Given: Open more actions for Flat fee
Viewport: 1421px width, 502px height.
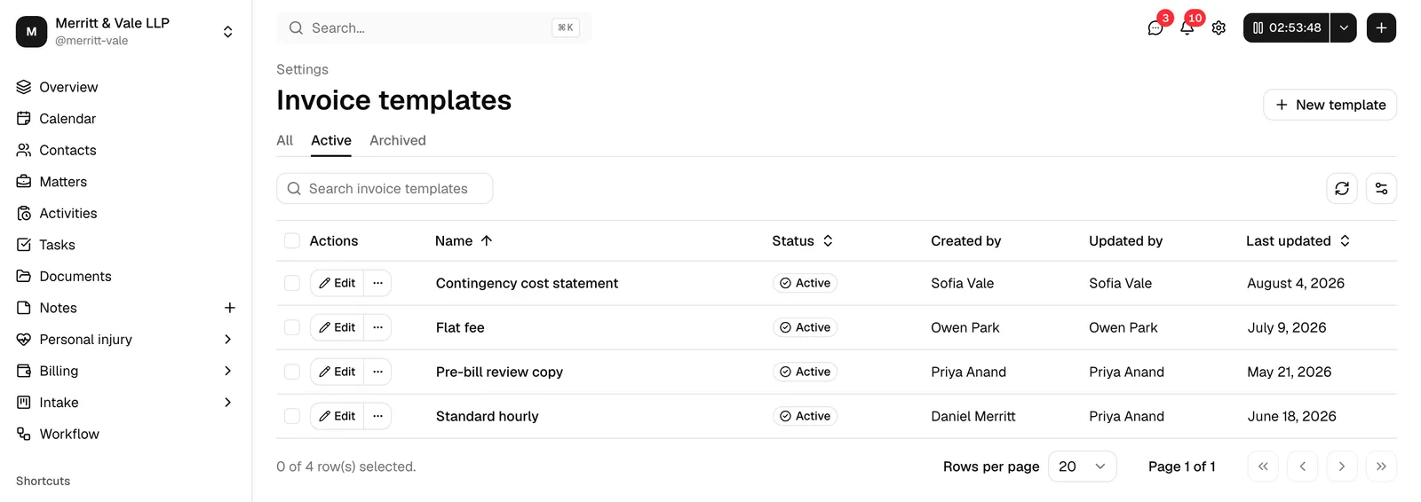Looking at the screenshot, I should coord(377,327).
